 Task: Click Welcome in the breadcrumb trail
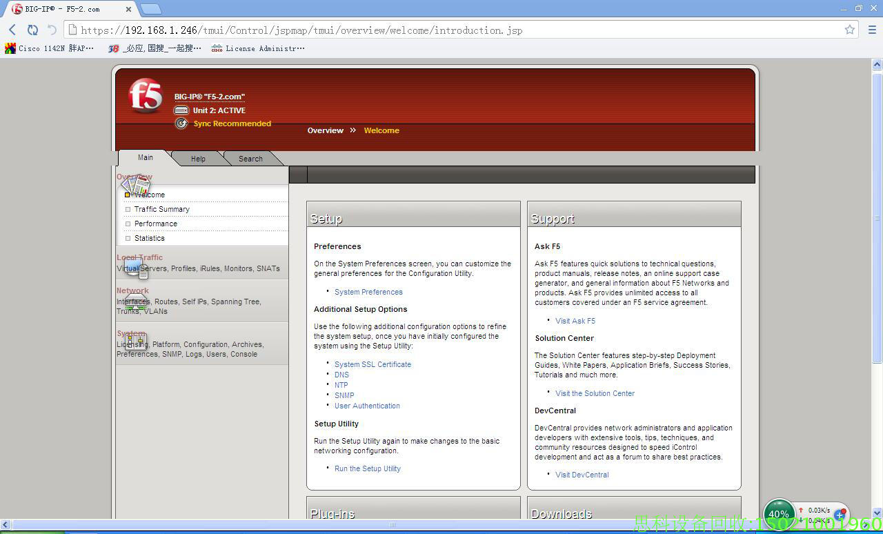tap(381, 130)
